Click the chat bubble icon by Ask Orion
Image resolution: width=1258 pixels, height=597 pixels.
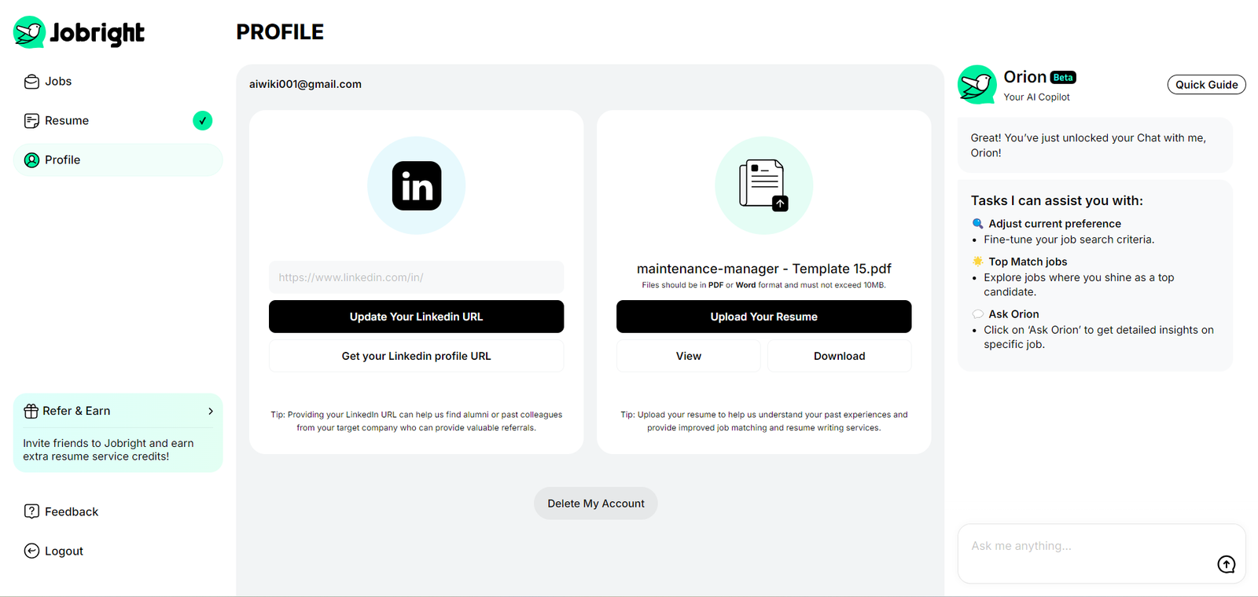coord(977,314)
